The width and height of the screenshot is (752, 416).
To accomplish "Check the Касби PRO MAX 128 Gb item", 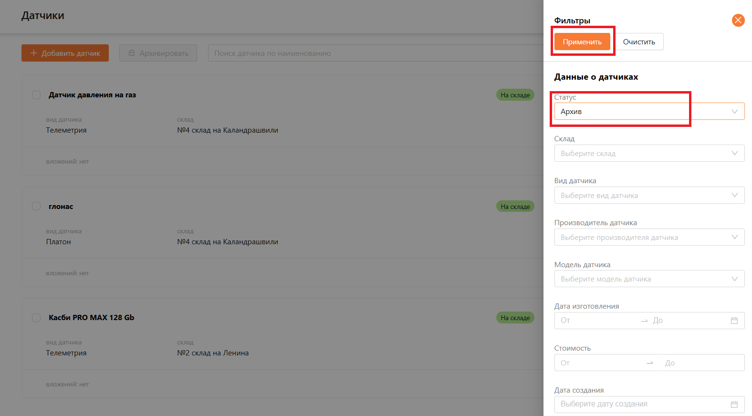I will [x=36, y=318].
